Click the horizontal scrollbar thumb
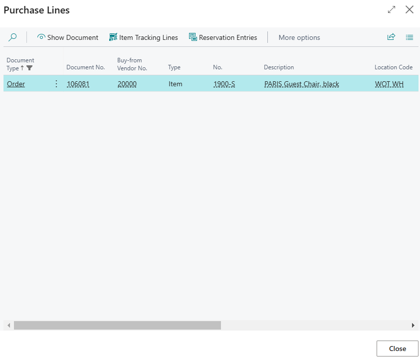This screenshot has height=359, width=420. tap(117, 325)
